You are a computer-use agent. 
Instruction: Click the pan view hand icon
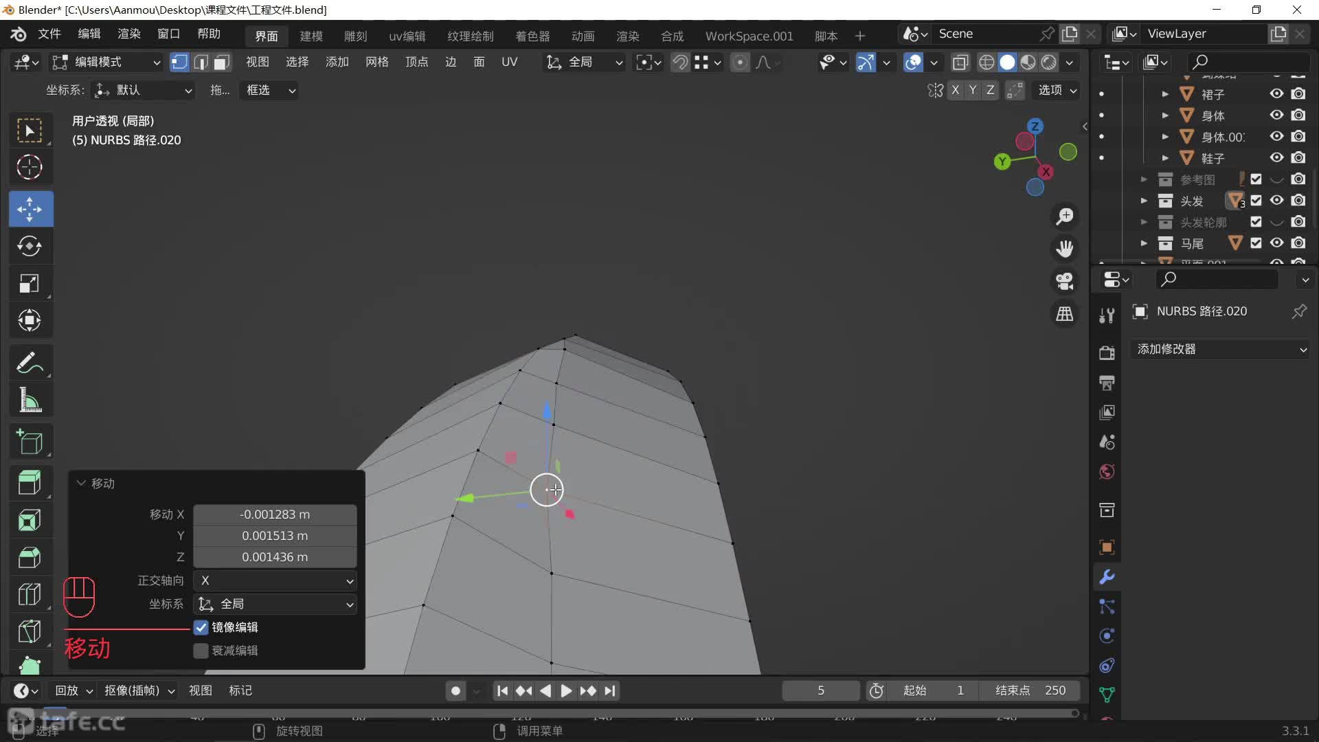1065,249
